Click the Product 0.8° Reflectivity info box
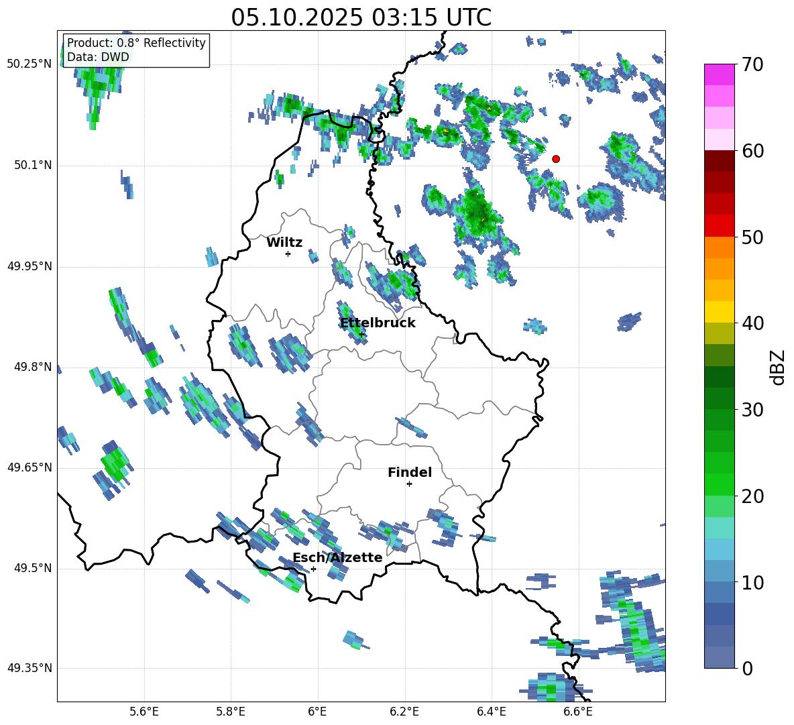 [x=136, y=50]
